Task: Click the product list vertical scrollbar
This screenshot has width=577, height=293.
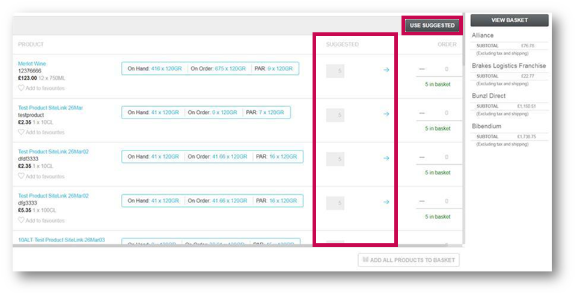Action: pyautogui.click(x=463, y=150)
